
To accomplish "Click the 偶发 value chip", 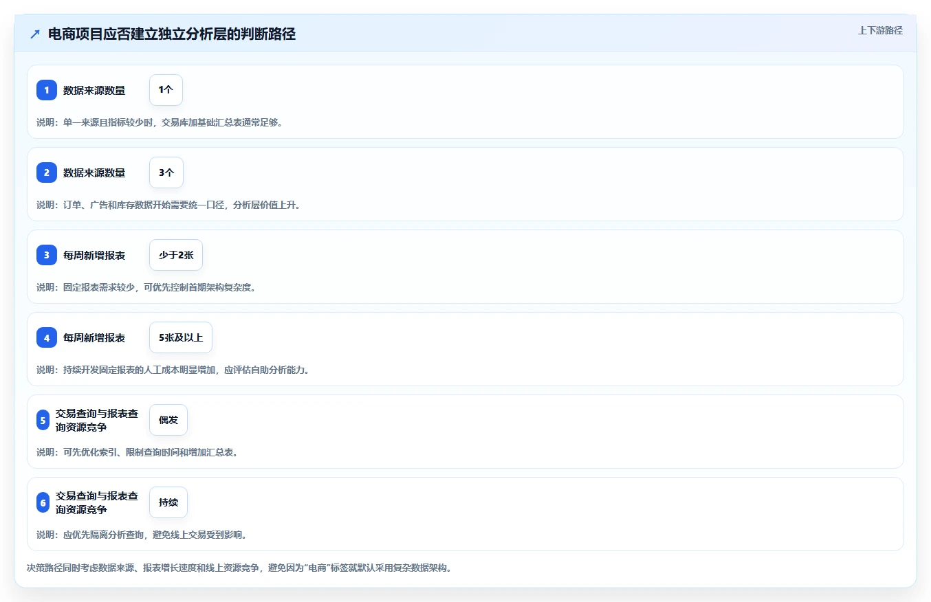I will tap(168, 420).
